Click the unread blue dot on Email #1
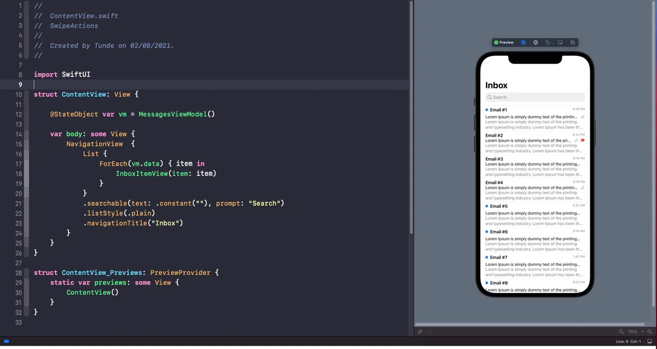The width and height of the screenshot is (657, 349). [487, 109]
